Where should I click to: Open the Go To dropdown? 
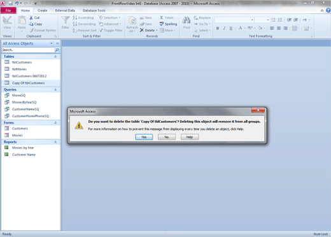[202, 24]
